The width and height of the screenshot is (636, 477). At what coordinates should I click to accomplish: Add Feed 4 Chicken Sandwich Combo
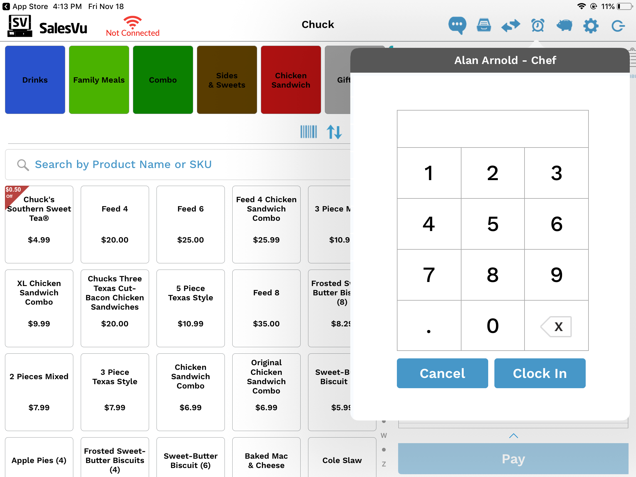click(266, 225)
